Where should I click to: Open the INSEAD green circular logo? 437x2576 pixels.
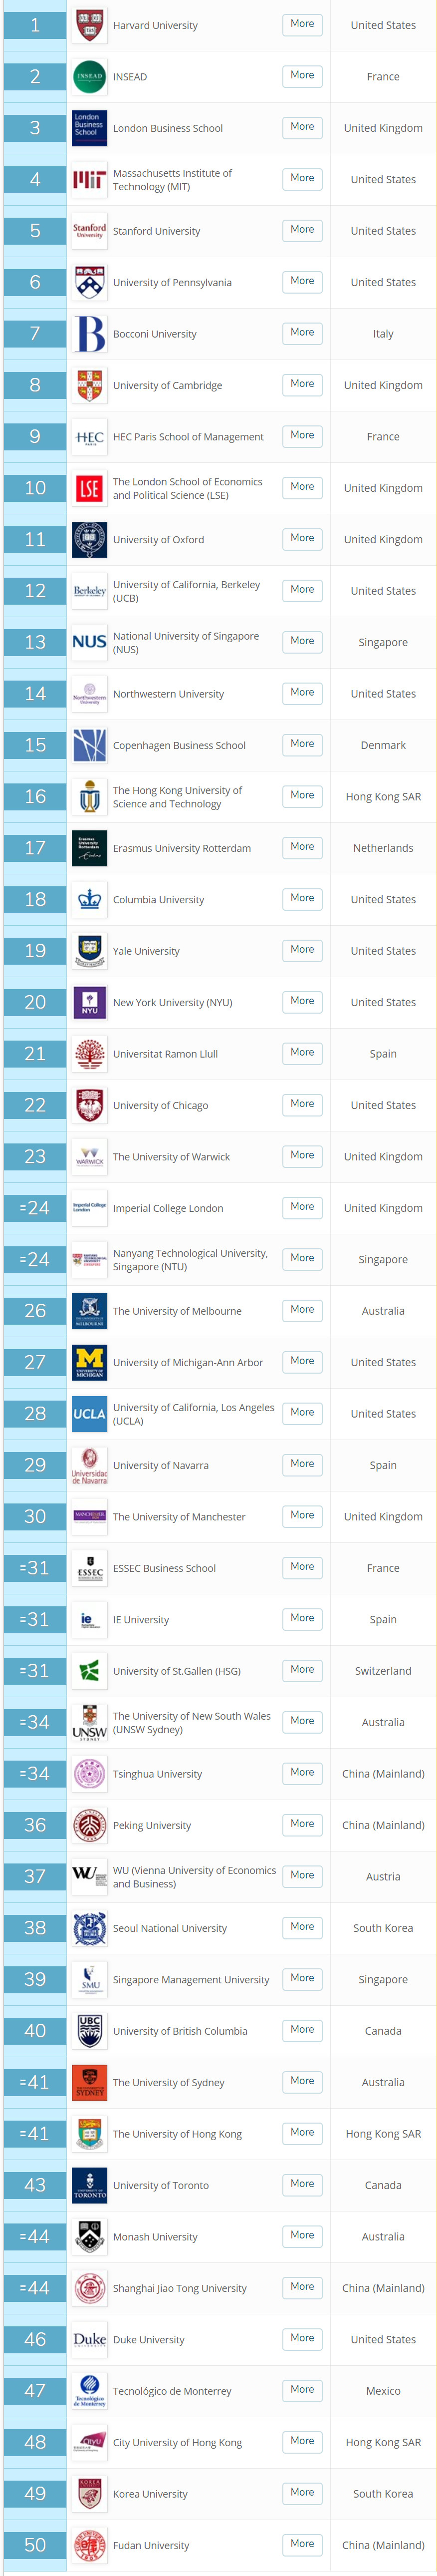click(x=89, y=77)
